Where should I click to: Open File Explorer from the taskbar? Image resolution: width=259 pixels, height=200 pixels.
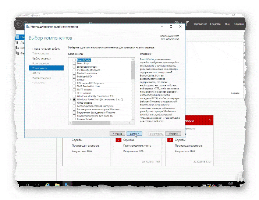click(57, 185)
